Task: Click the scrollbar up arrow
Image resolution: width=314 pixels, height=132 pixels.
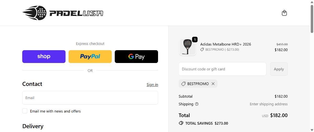Action: (312, 2)
